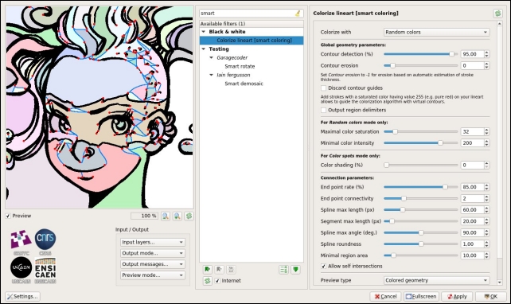The image size is (511, 304).
Task: Click the 100 % zoom level field
Action: tap(144, 216)
